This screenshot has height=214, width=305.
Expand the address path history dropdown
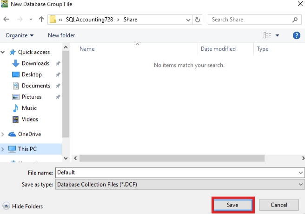coord(188,20)
